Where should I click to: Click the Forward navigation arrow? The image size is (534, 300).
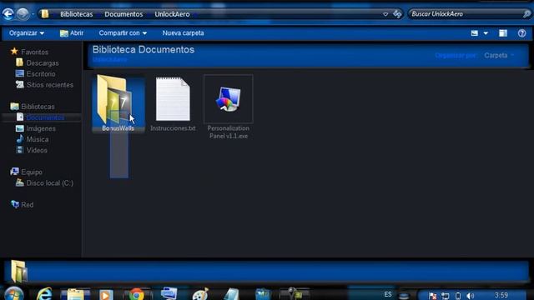pos(23,14)
